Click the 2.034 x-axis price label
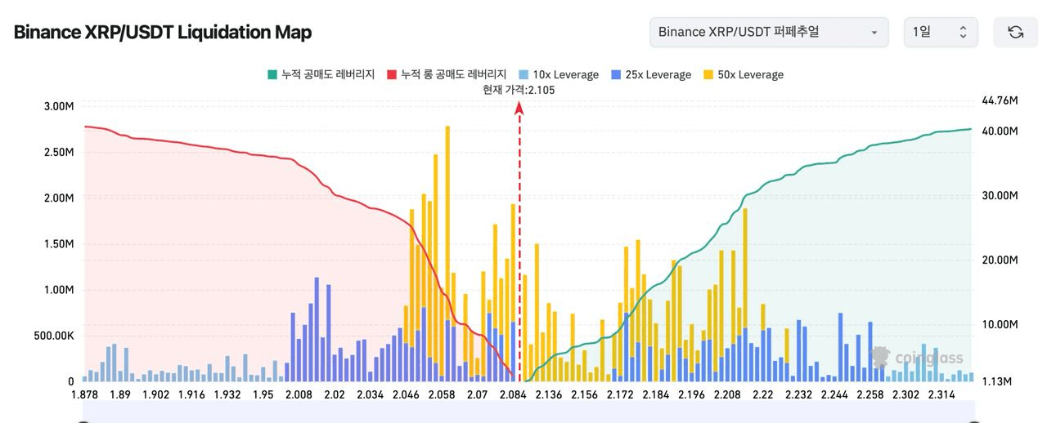The height and width of the screenshot is (423, 1047). coord(371,395)
